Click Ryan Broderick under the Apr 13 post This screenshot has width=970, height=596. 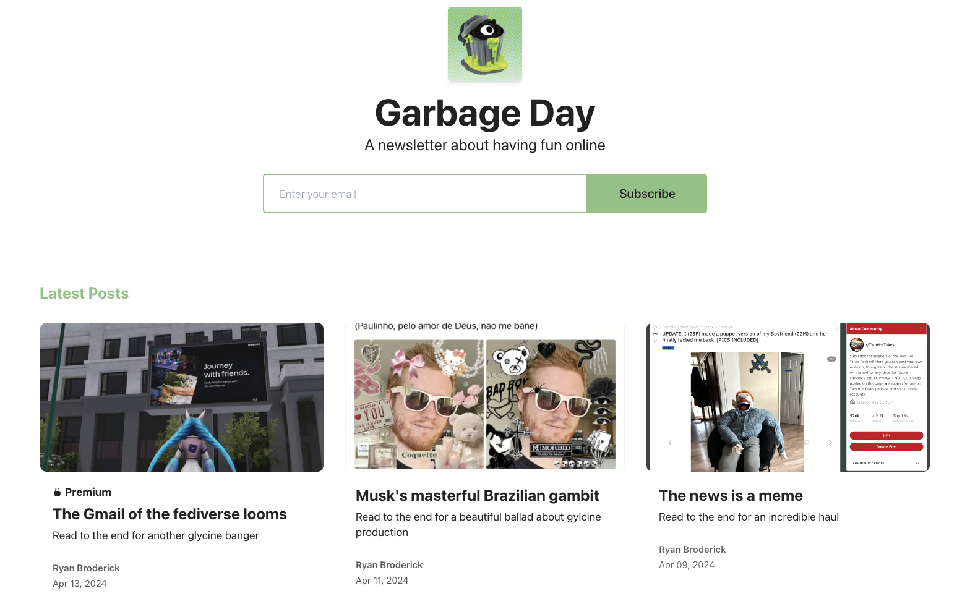tap(86, 568)
